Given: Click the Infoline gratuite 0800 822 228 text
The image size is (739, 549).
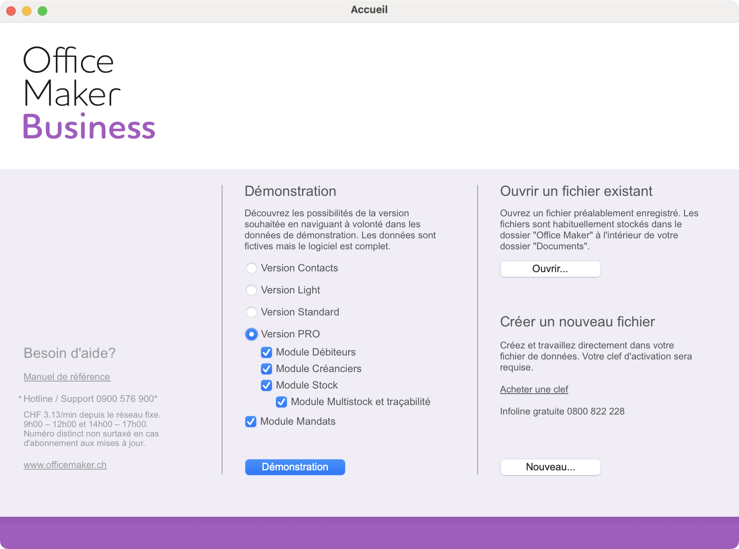Looking at the screenshot, I should 562,411.
